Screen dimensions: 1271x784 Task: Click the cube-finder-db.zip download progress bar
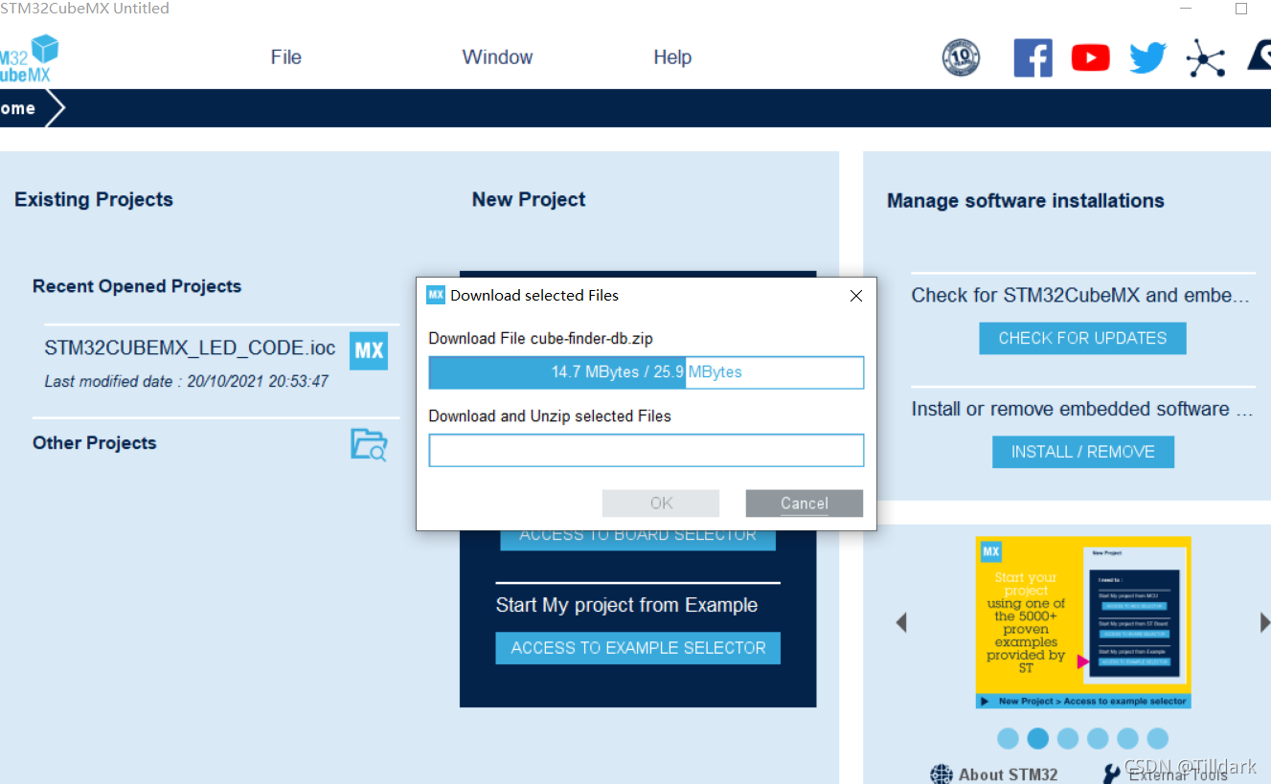647,372
